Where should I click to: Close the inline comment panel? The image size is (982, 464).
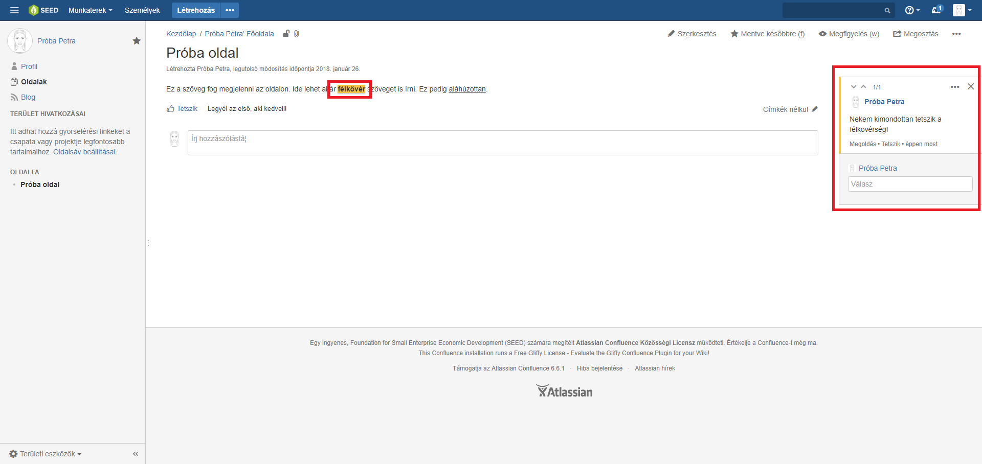point(971,86)
